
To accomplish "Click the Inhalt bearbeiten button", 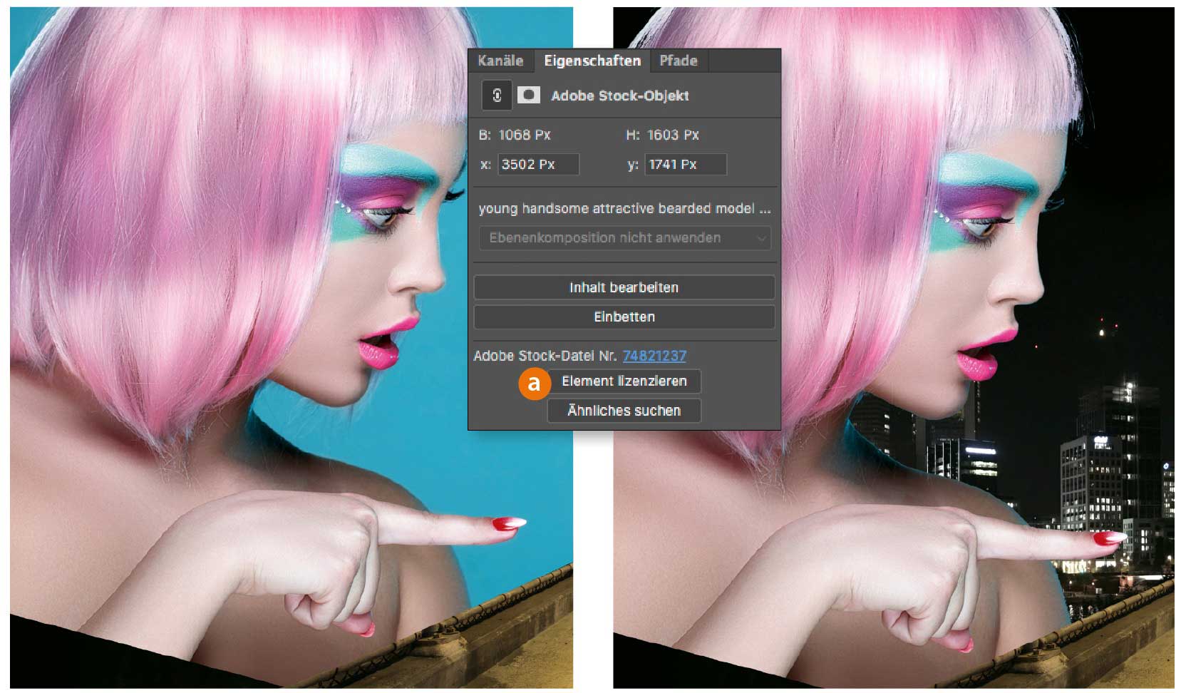I will 624,287.
